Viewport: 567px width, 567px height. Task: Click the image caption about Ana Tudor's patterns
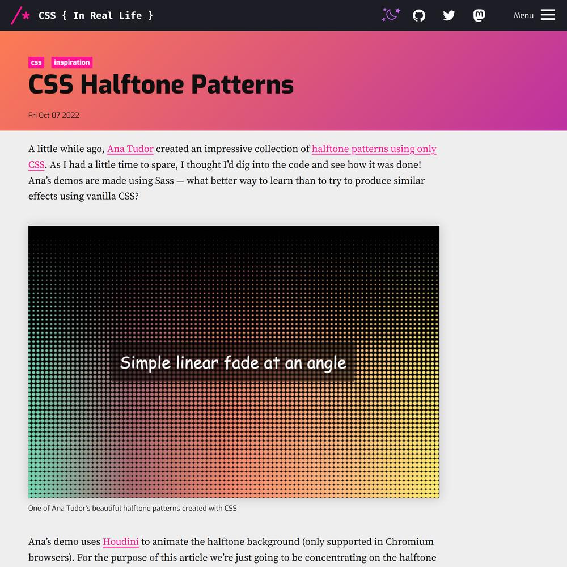pyautogui.click(x=132, y=508)
